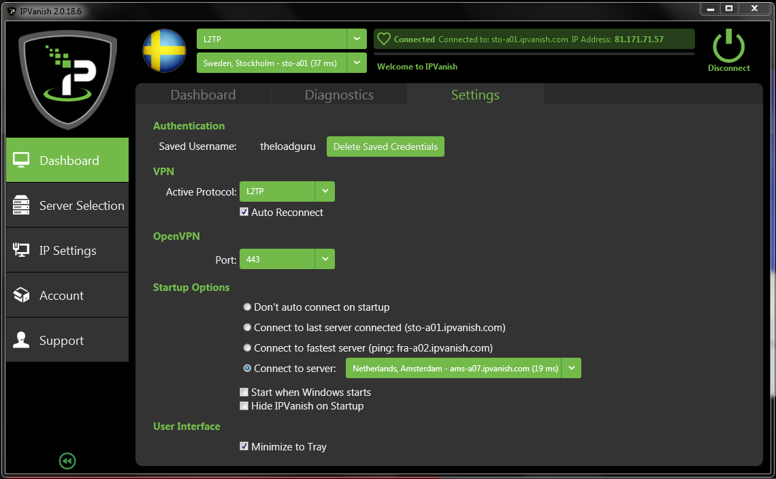Click the VPN section heading

point(163,172)
